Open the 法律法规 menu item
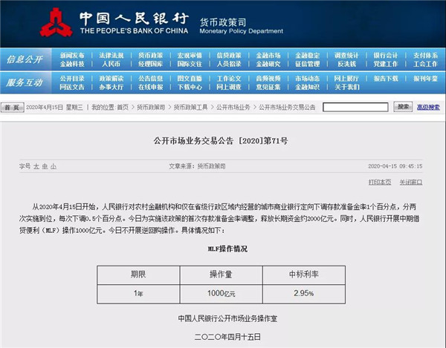Image resolution: width=446 pixels, height=348 pixels. pos(111,55)
